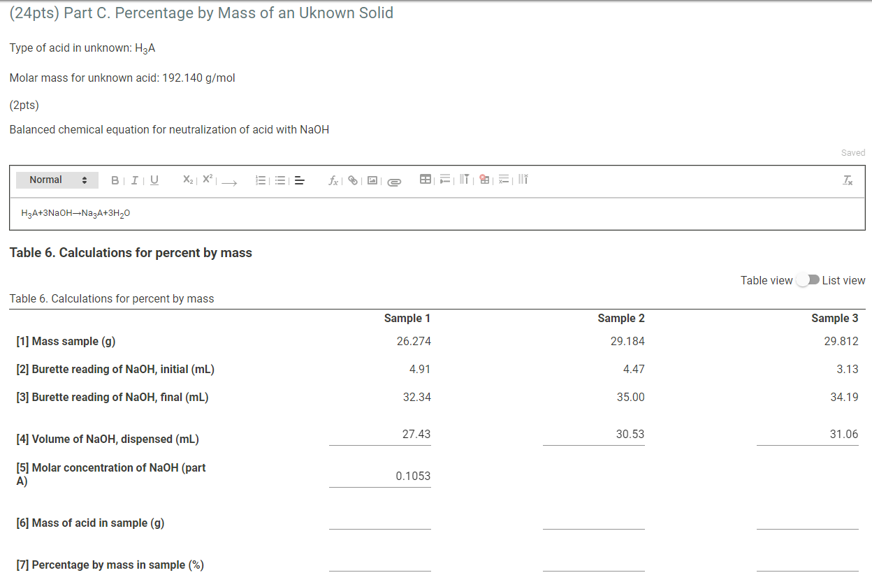The image size is (872, 582).
Task: Click '[6] Mass of acid in sample (g)' label
Action: pos(90,523)
